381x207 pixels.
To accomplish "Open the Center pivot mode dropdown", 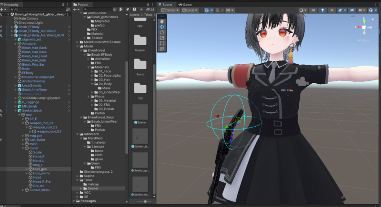I will pos(170,10).
